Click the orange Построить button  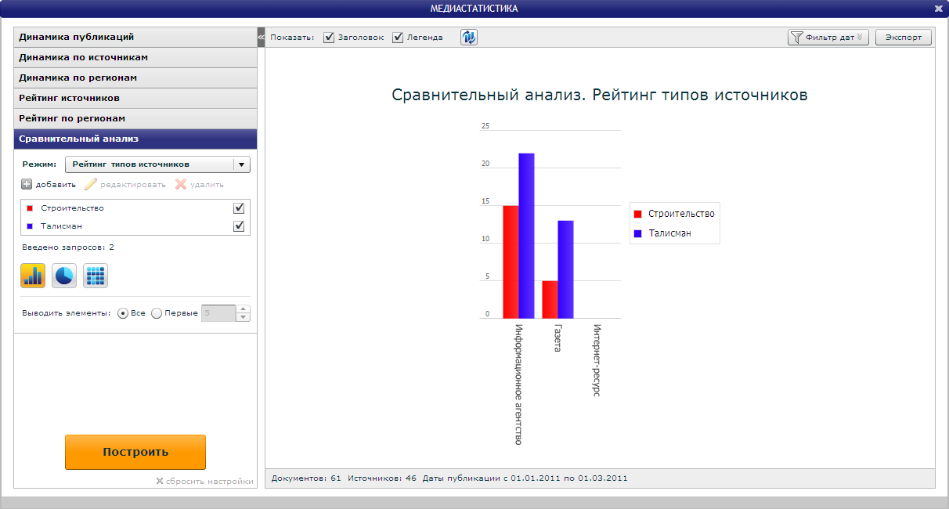tap(135, 452)
